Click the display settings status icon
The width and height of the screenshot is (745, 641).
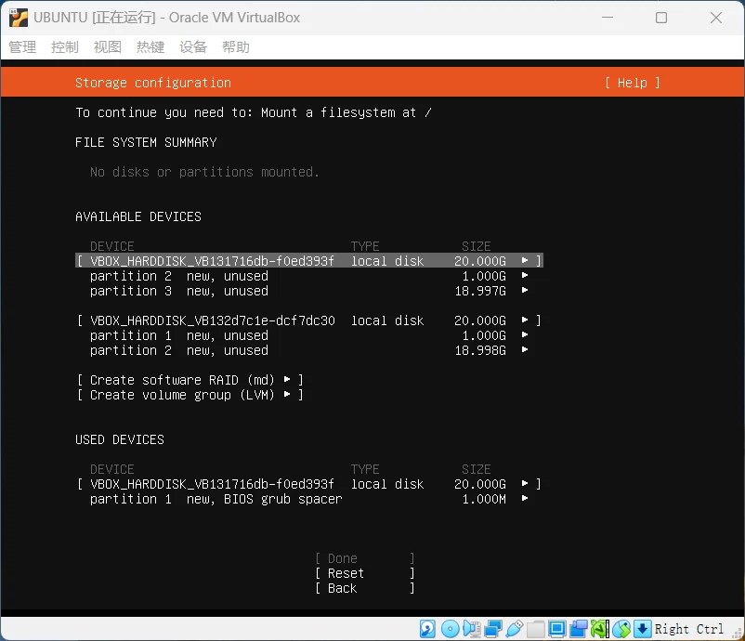[x=556, y=629]
